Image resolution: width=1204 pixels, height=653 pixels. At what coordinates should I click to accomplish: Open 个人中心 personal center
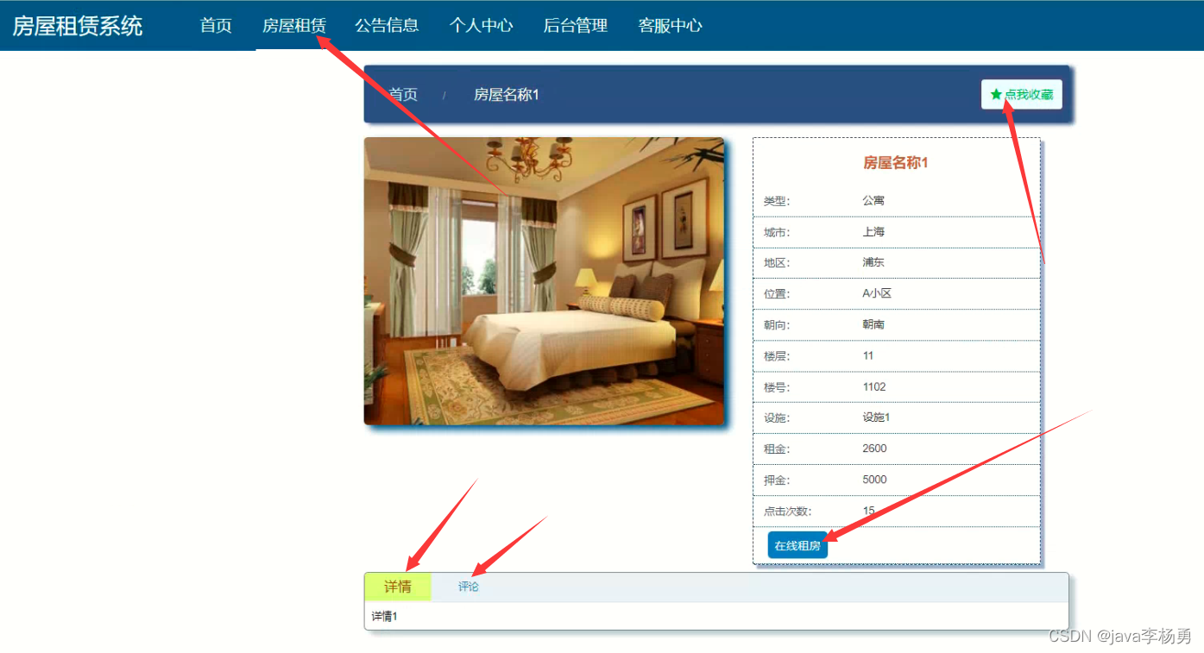(x=481, y=26)
